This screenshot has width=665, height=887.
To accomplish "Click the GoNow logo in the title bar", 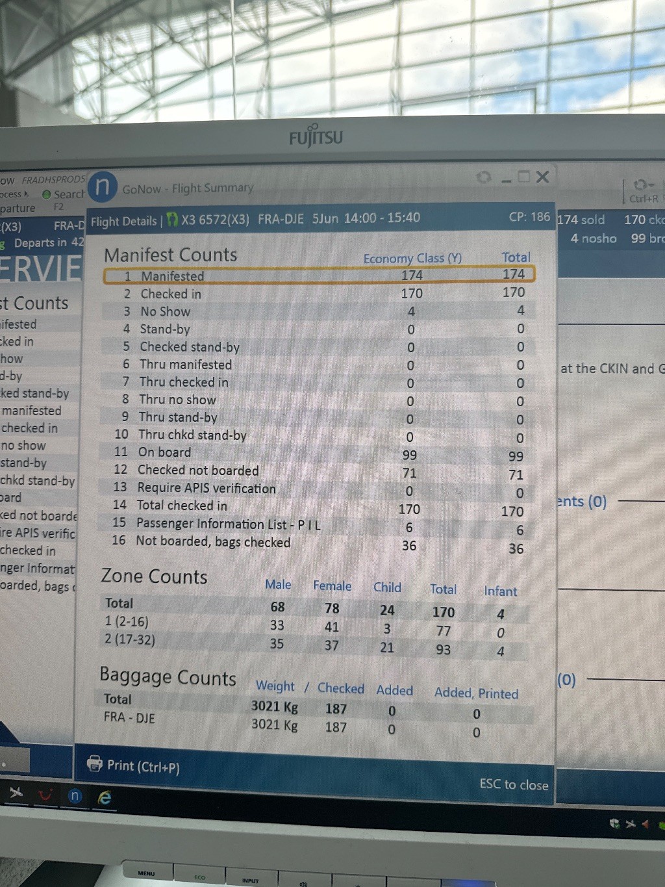I will 103,187.
